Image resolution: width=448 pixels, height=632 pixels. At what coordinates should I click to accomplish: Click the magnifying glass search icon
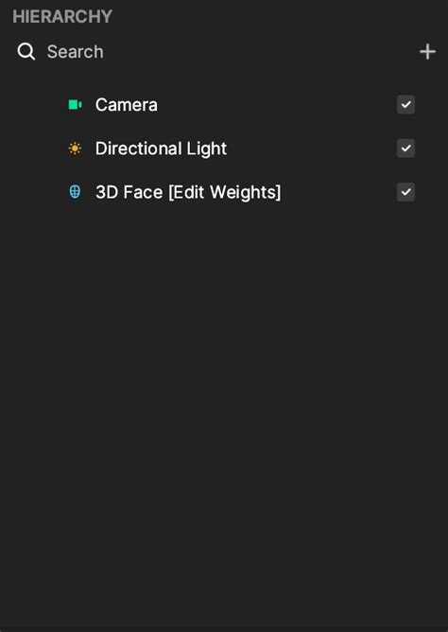(26, 52)
